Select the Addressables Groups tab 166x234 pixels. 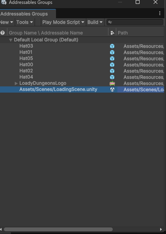(x=28, y=14)
